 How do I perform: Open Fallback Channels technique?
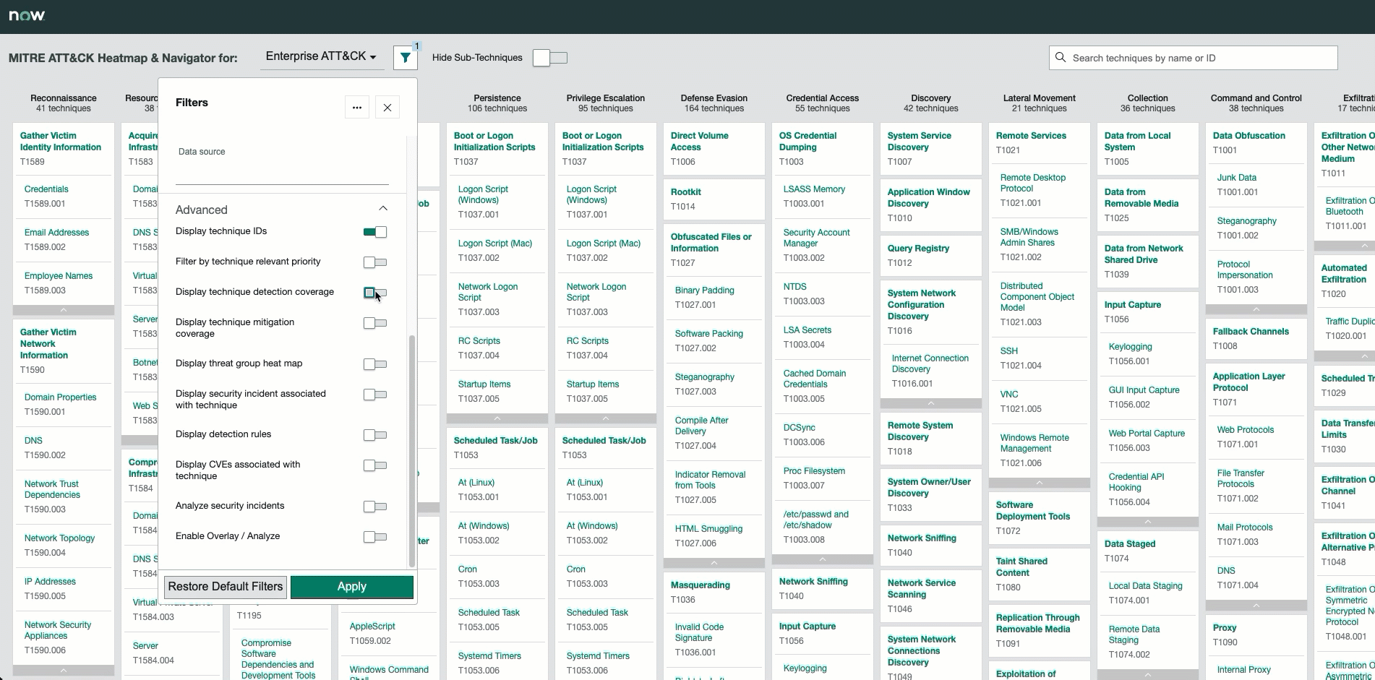point(1251,332)
